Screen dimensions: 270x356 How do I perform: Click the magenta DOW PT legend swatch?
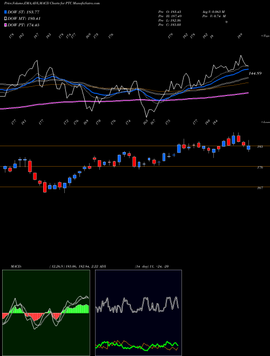click(5, 25)
